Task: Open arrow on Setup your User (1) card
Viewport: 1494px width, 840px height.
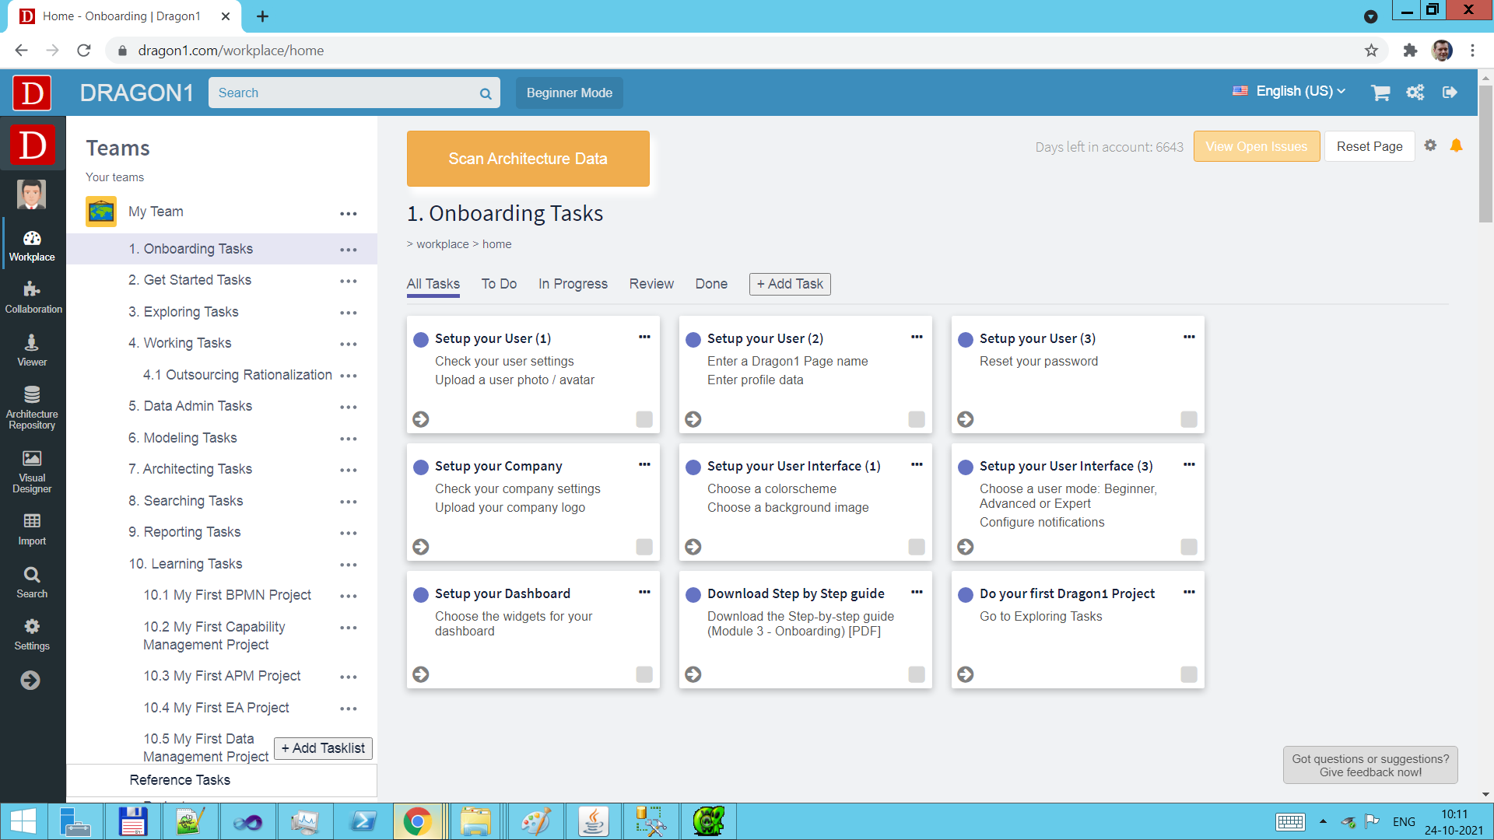Action: 421,419
